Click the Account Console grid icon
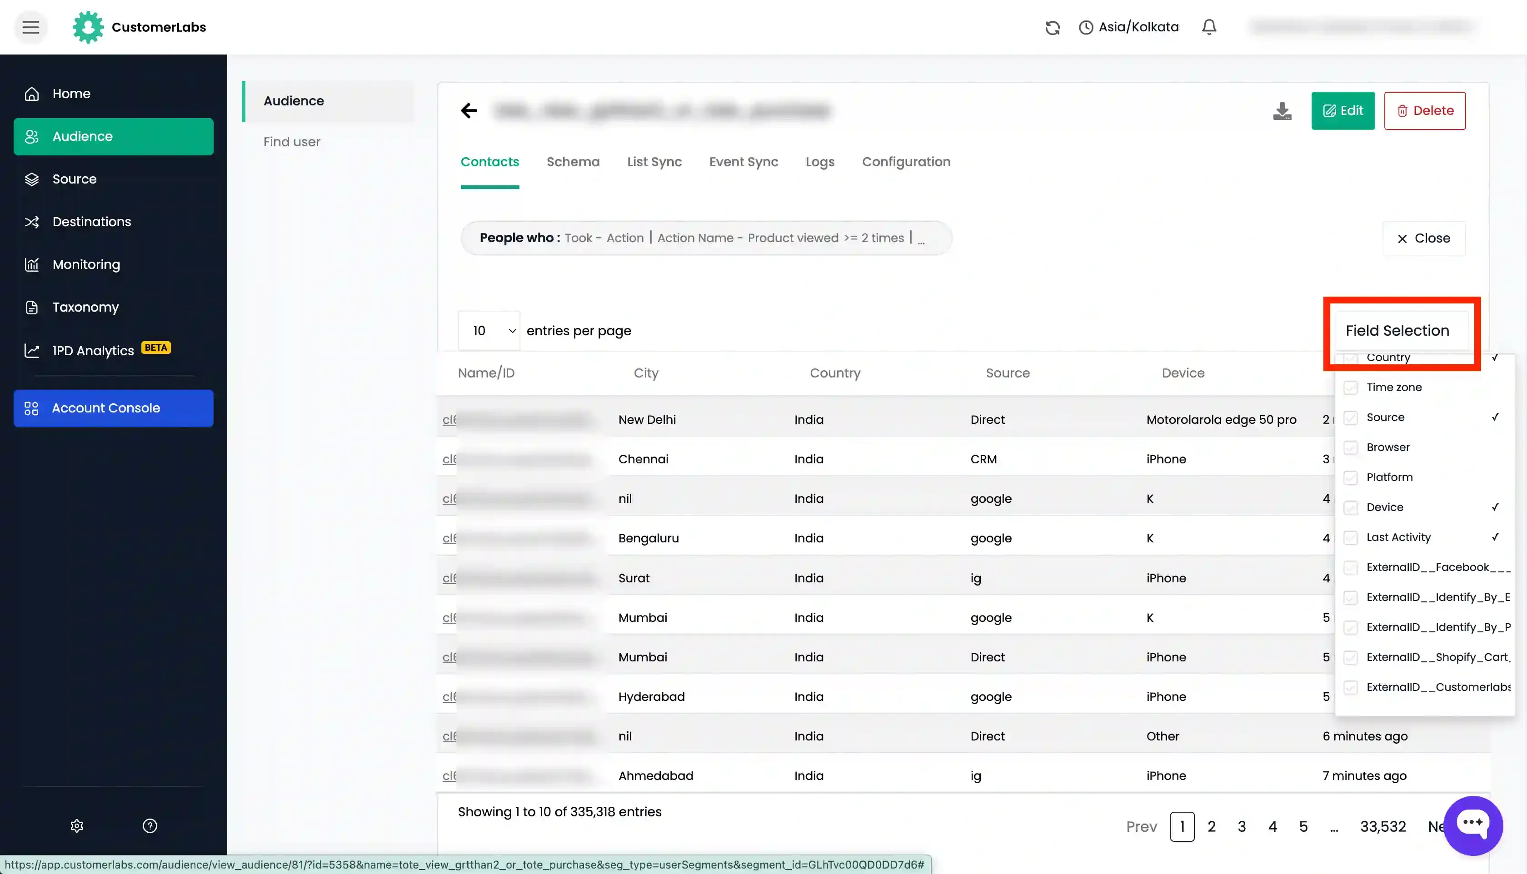The height and width of the screenshot is (874, 1527). click(x=31, y=408)
